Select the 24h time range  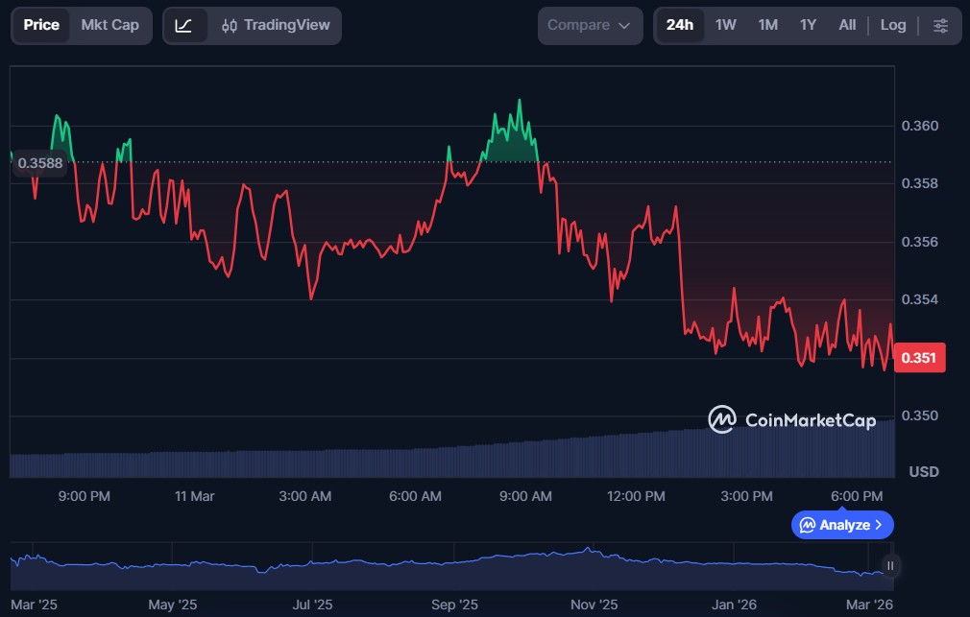(x=679, y=25)
